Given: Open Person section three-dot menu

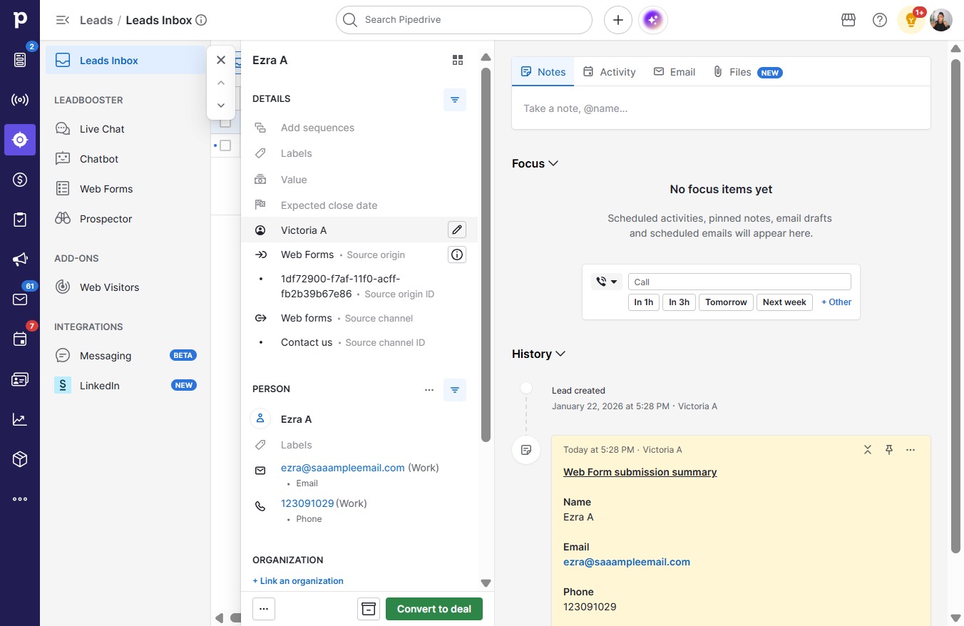Looking at the screenshot, I should (429, 389).
